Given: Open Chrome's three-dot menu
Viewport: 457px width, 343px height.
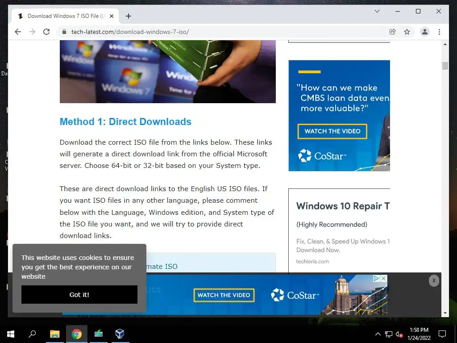Looking at the screenshot, I should (439, 32).
